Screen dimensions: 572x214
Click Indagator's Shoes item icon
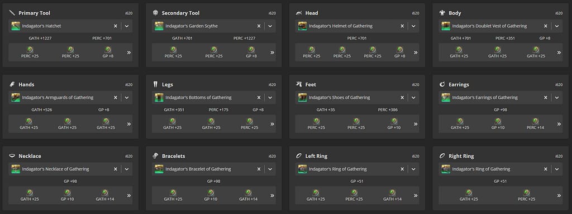(302, 98)
